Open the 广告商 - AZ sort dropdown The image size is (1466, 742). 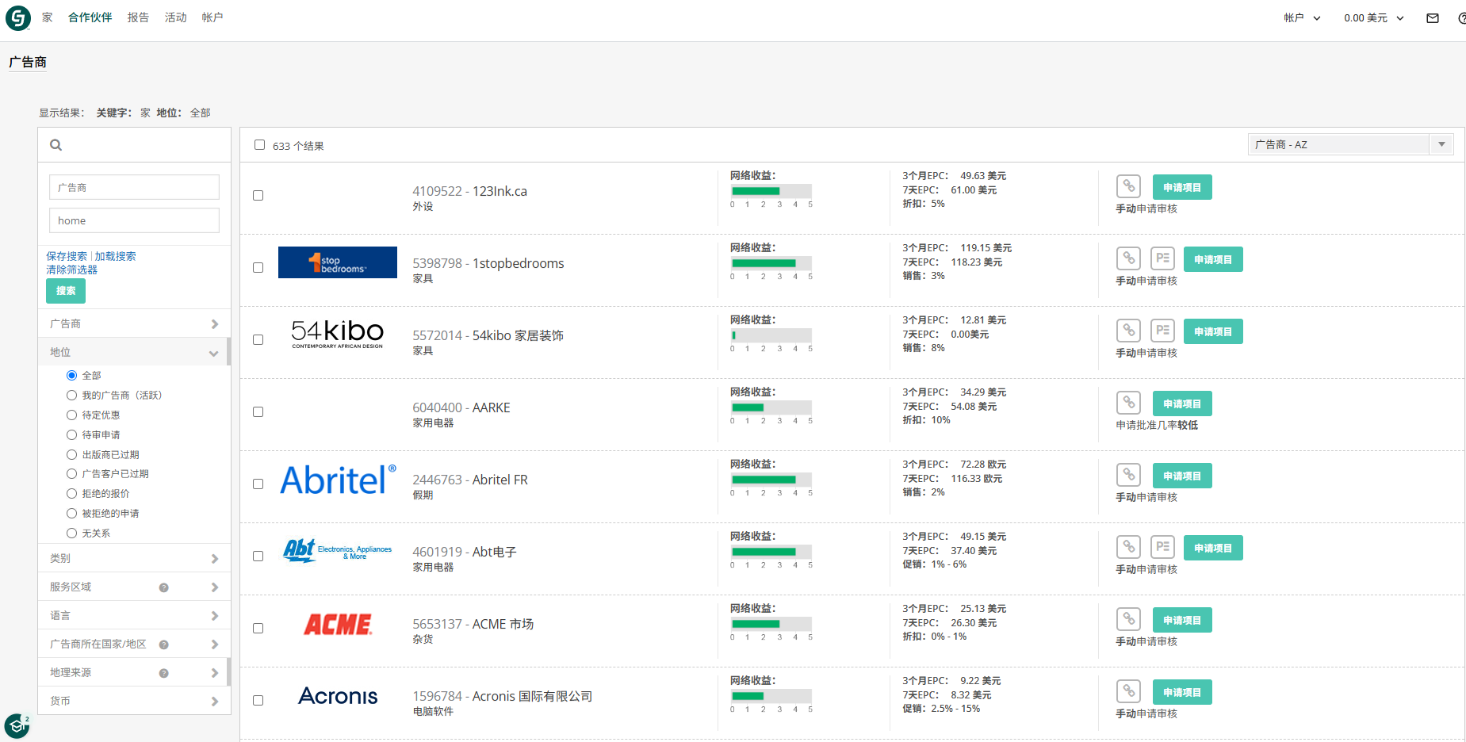tap(1350, 144)
